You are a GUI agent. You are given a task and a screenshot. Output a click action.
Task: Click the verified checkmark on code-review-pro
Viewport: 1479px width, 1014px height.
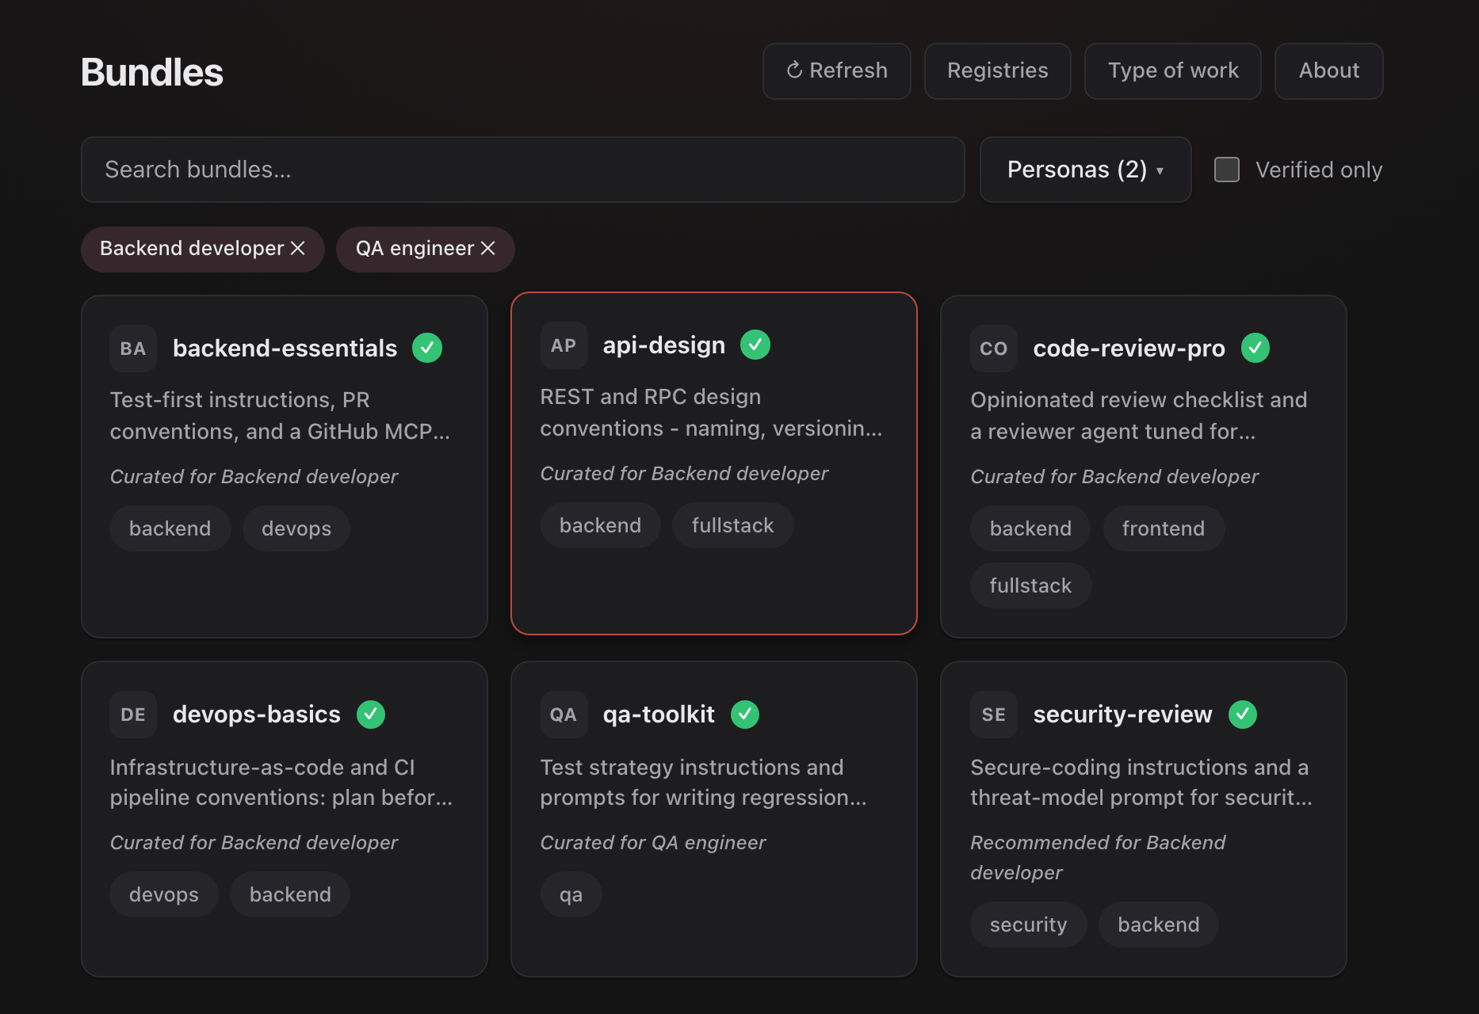coord(1255,348)
